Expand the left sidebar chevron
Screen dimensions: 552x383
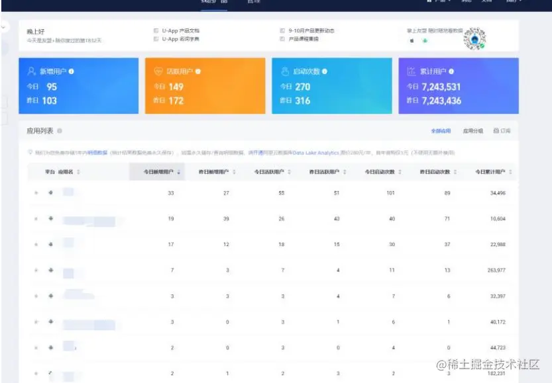tap(3, 26)
